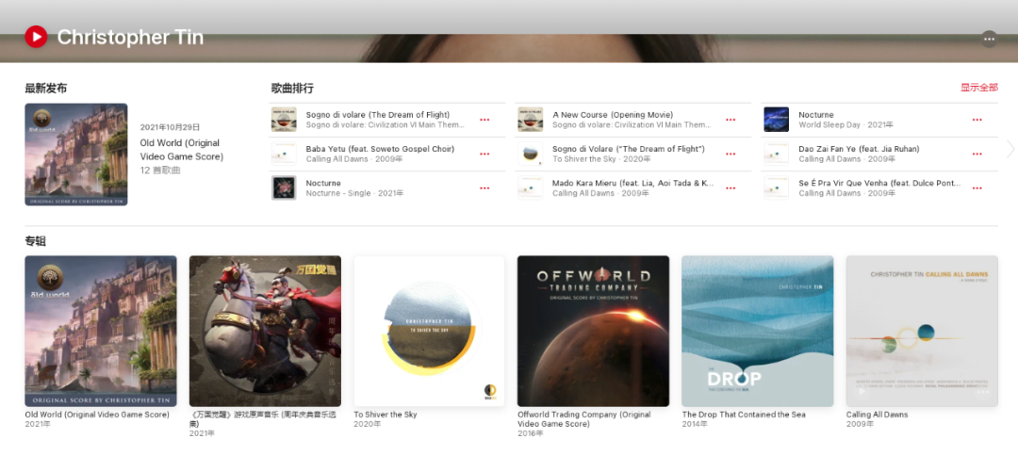
Task: Click Calling All Dawns album title below cover
Action: [x=878, y=415]
